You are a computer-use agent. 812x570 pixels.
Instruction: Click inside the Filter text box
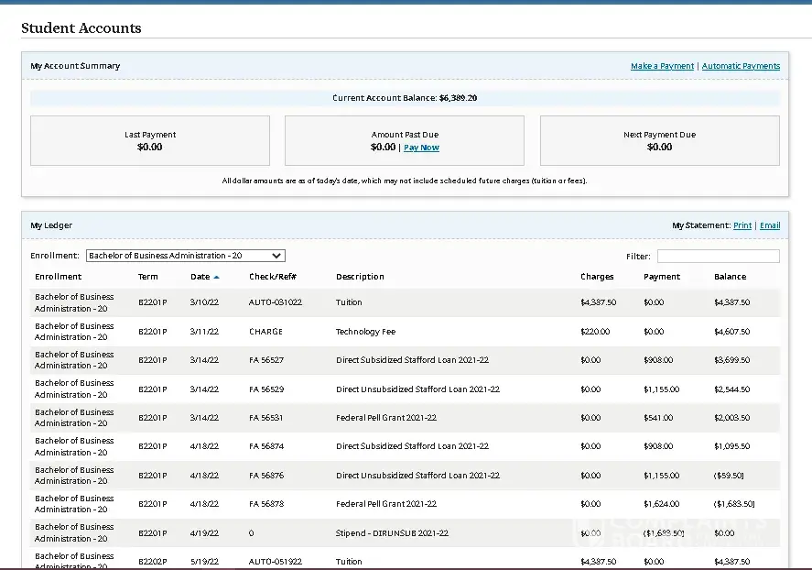pos(718,257)
